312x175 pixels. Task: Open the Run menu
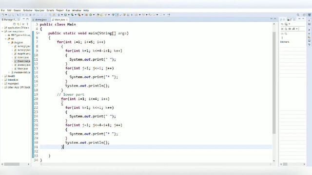click(68, 10)
